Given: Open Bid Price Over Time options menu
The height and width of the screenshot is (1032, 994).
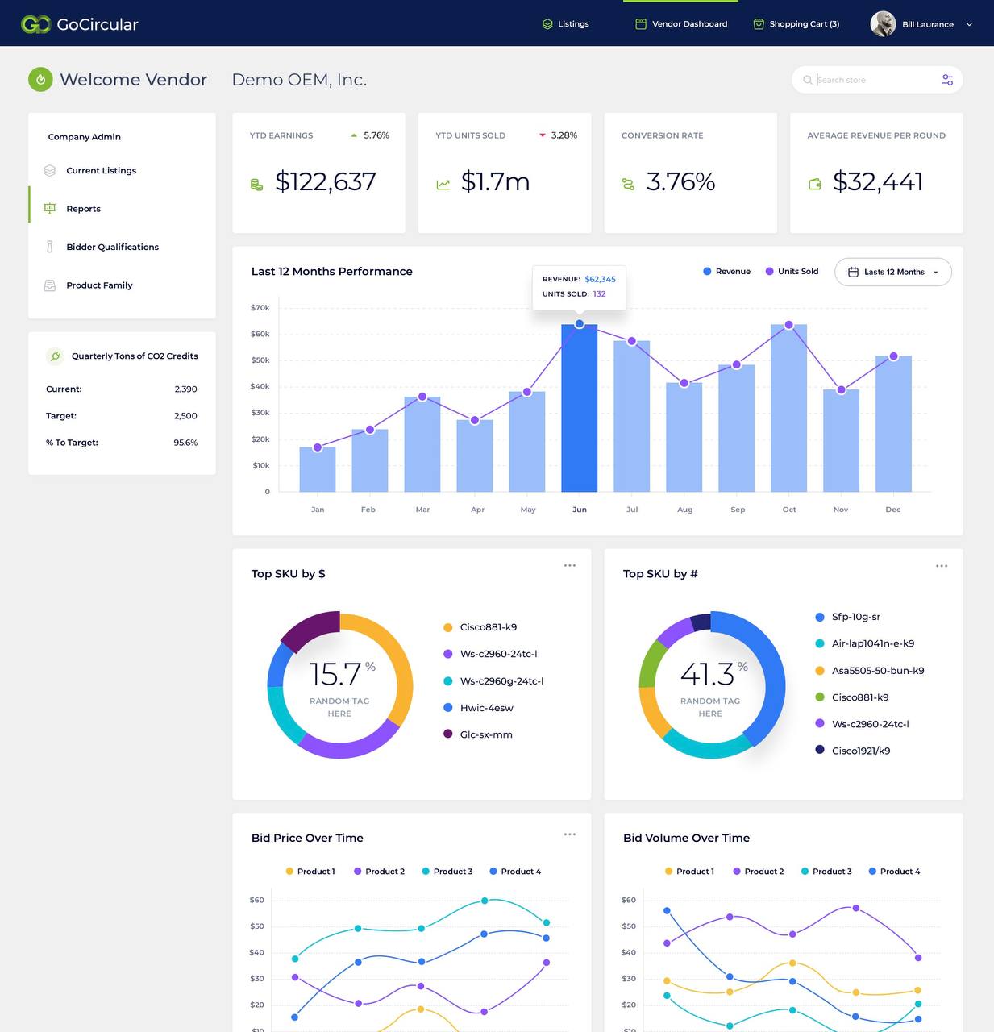Looking at the screenshot, I should (x=570, y=834).
